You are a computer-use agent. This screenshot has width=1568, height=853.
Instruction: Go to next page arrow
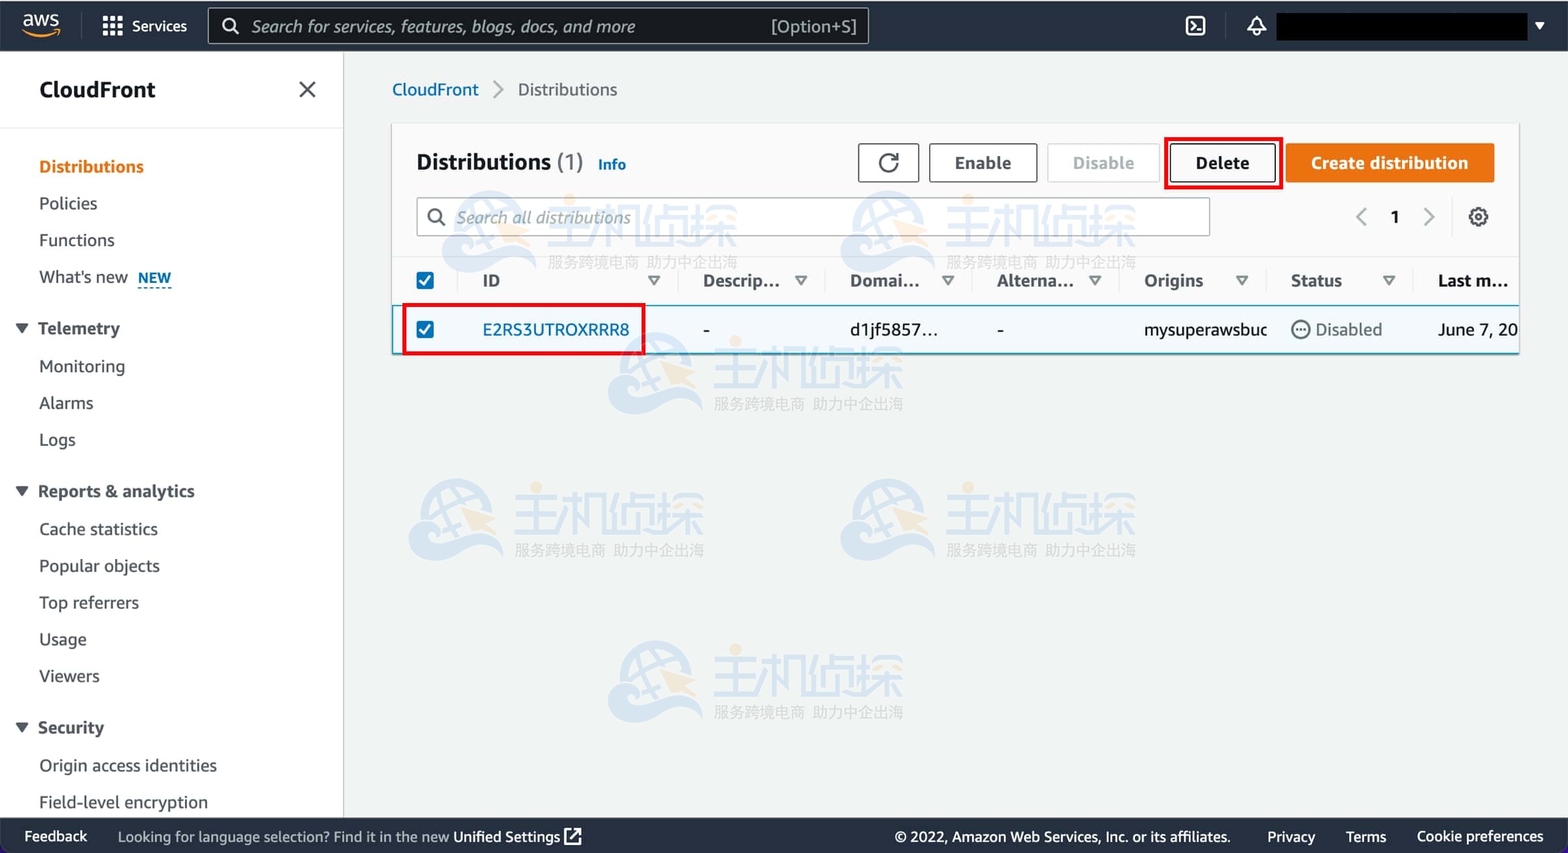coord(1429,217)
